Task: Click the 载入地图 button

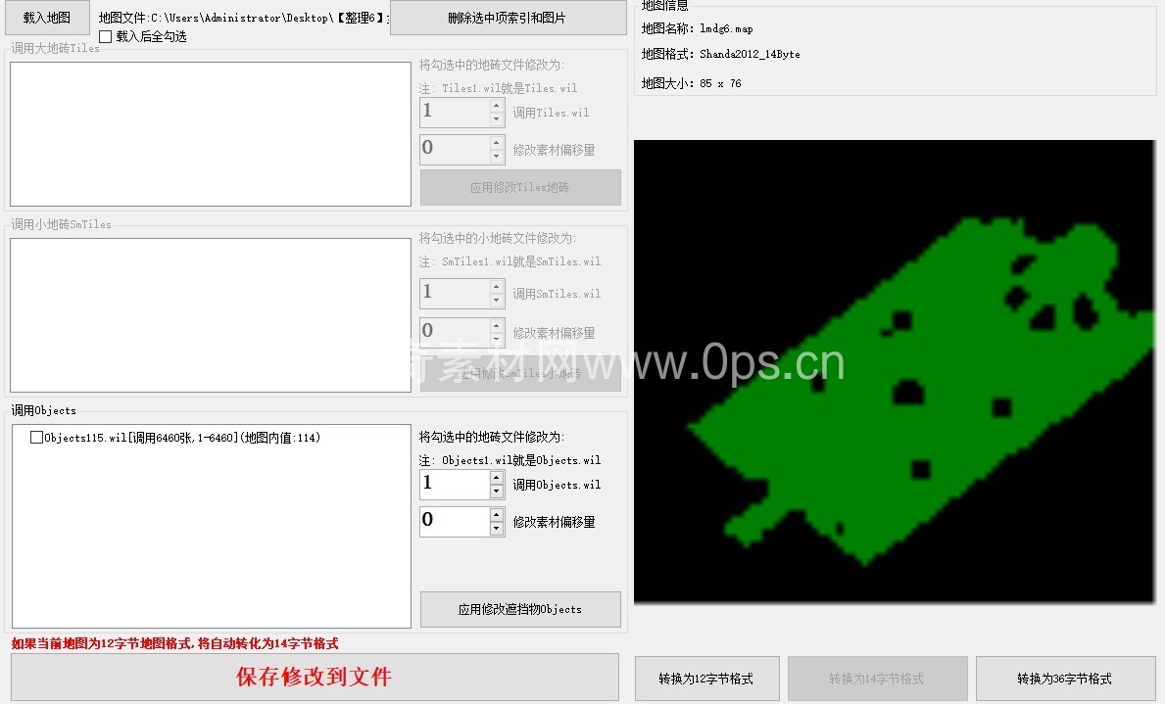Action: coord(46,18)
